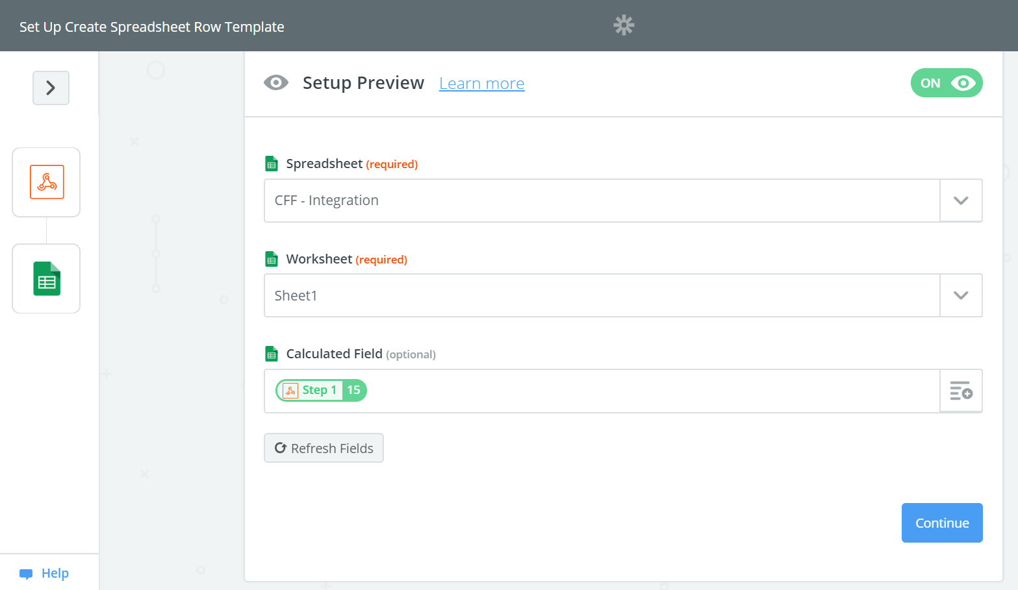Click the Step 1 15 data pill
This screenshot has width=1018, height=590.
point(322,390)
